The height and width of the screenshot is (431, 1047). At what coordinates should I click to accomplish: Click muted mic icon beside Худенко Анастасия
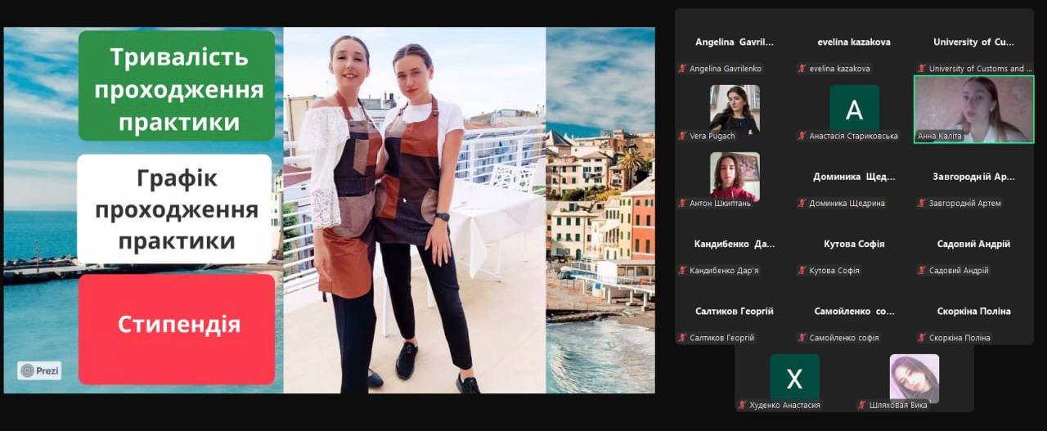[x=743, y=405]
